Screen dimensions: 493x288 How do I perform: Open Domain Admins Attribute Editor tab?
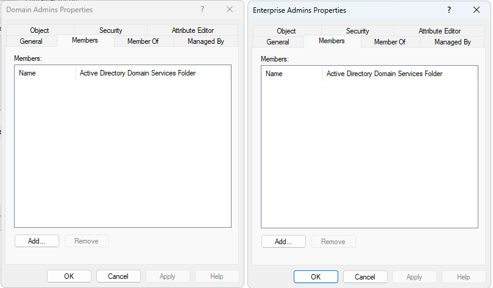pyautogui.click(x=193, y=30)
